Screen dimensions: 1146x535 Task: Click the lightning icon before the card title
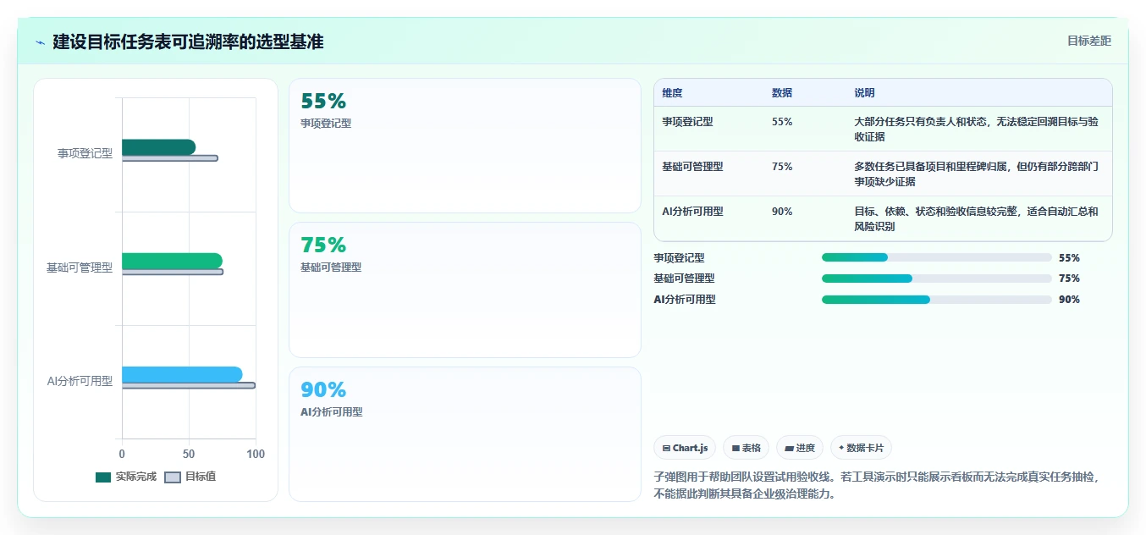point(41,42)
